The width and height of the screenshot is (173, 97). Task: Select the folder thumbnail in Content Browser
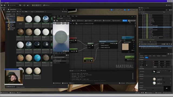pos(20,19)
